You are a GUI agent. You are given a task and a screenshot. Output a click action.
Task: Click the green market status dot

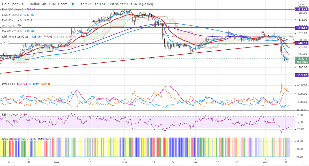click(73, 4)
